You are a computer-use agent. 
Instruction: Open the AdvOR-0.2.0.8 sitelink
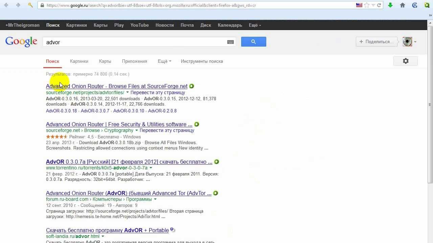162,111
